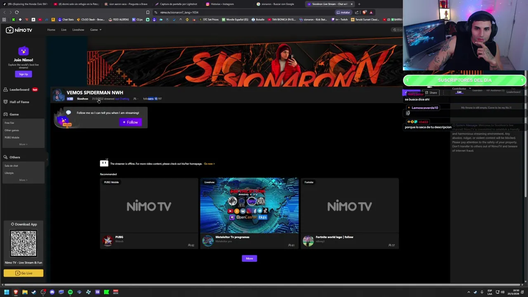Screen dimensions: 528x297
Task: Expand the Game dropdown in top nav
Action: pos(95,30)
